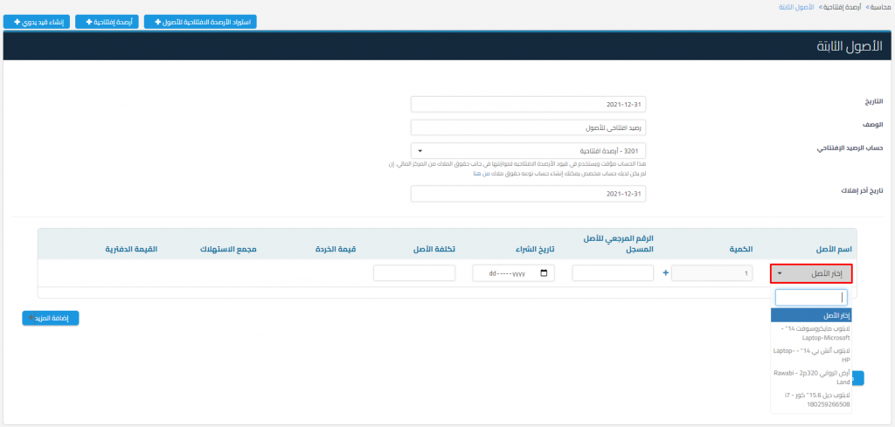Click the registered asset reference number field
The width and height of the screenshot is (895, 427).
click(613, 273)
